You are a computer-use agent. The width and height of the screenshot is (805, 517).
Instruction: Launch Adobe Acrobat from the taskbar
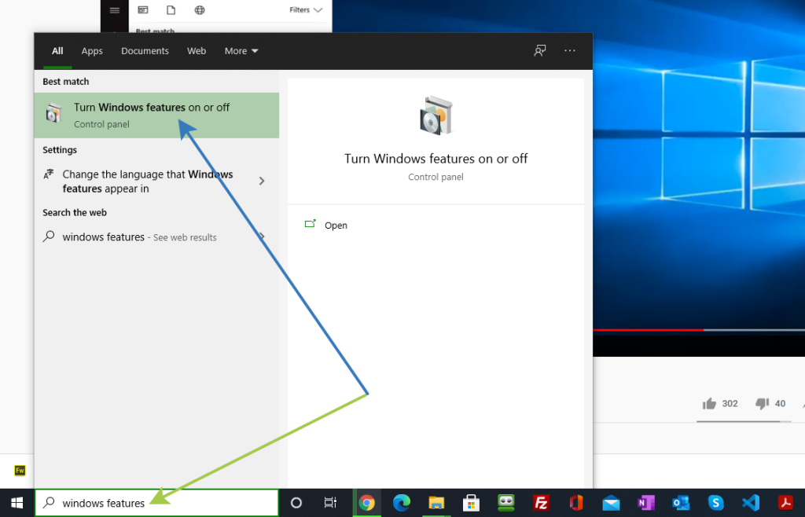(x=785, y=503)
